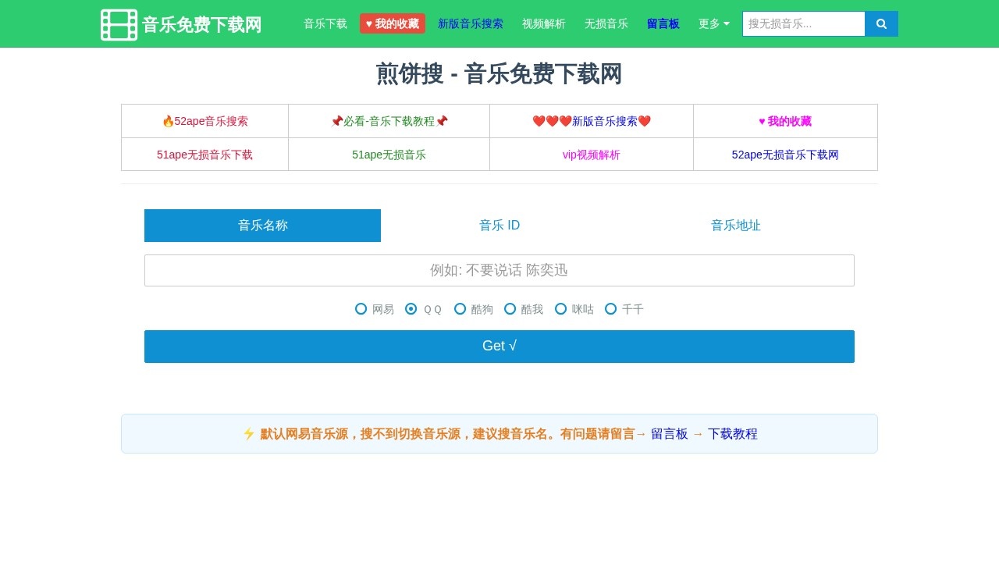Viewport: 999px width, 562px height.
Task: Switch to the 音乐 ID tab
Action: point(499,226)
